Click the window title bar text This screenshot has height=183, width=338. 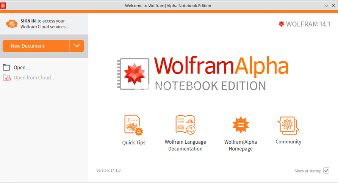point(168,6)
